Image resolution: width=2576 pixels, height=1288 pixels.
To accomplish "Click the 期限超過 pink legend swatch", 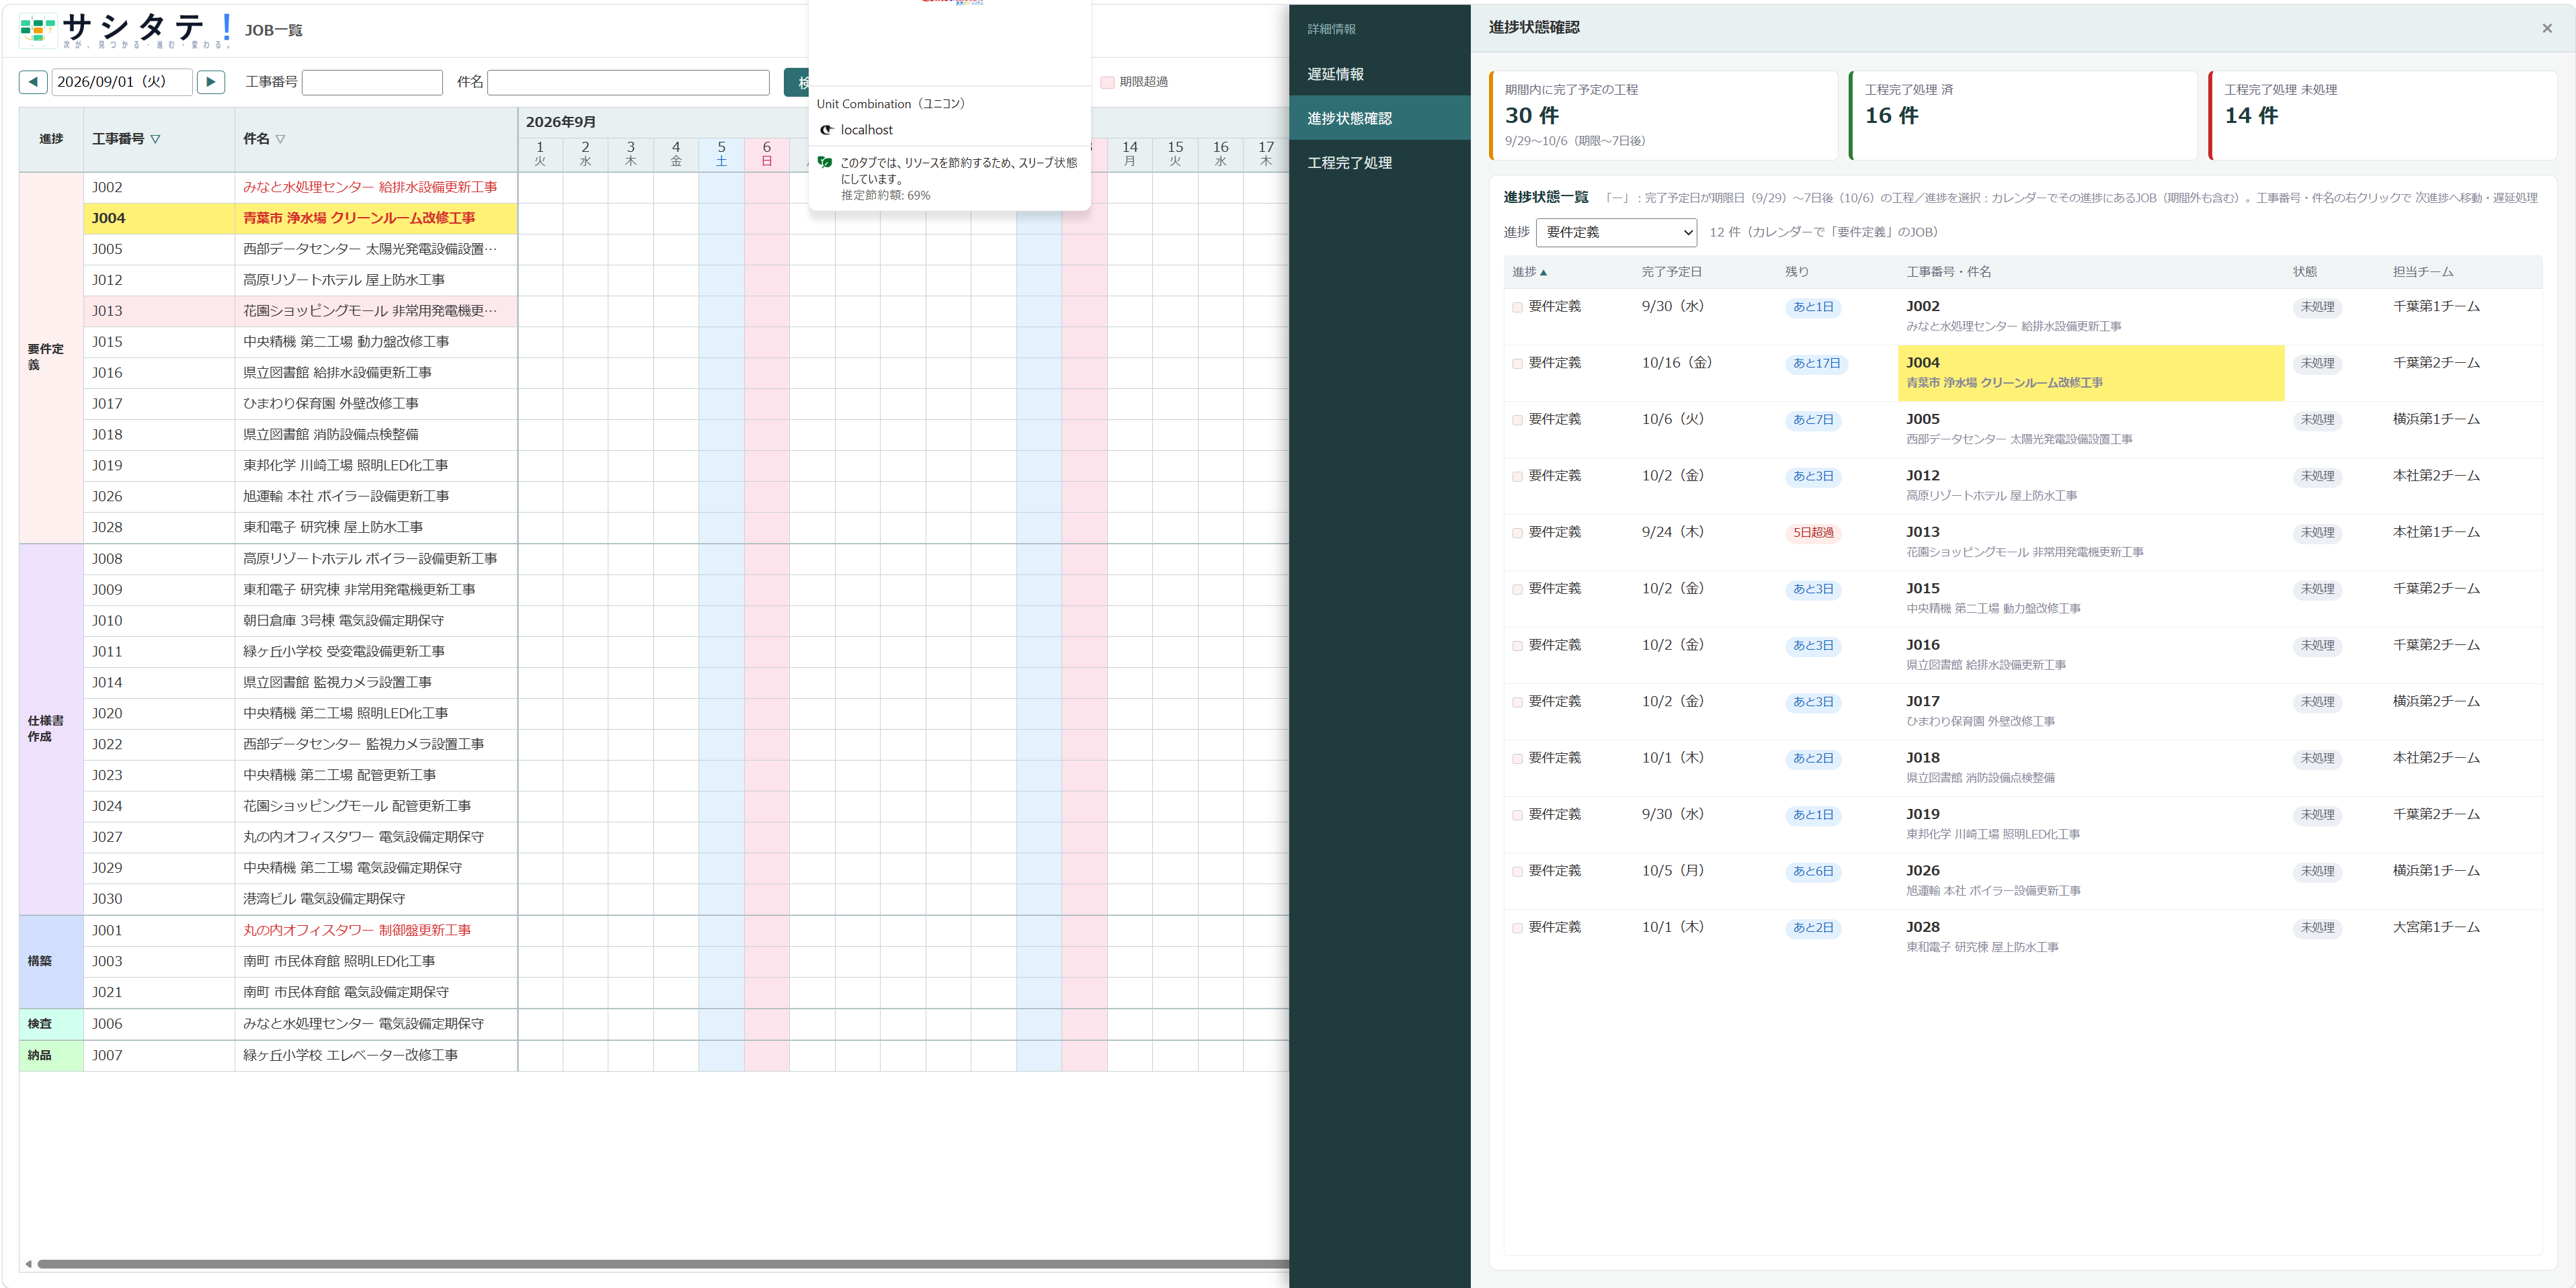I will click(1107, 82).
